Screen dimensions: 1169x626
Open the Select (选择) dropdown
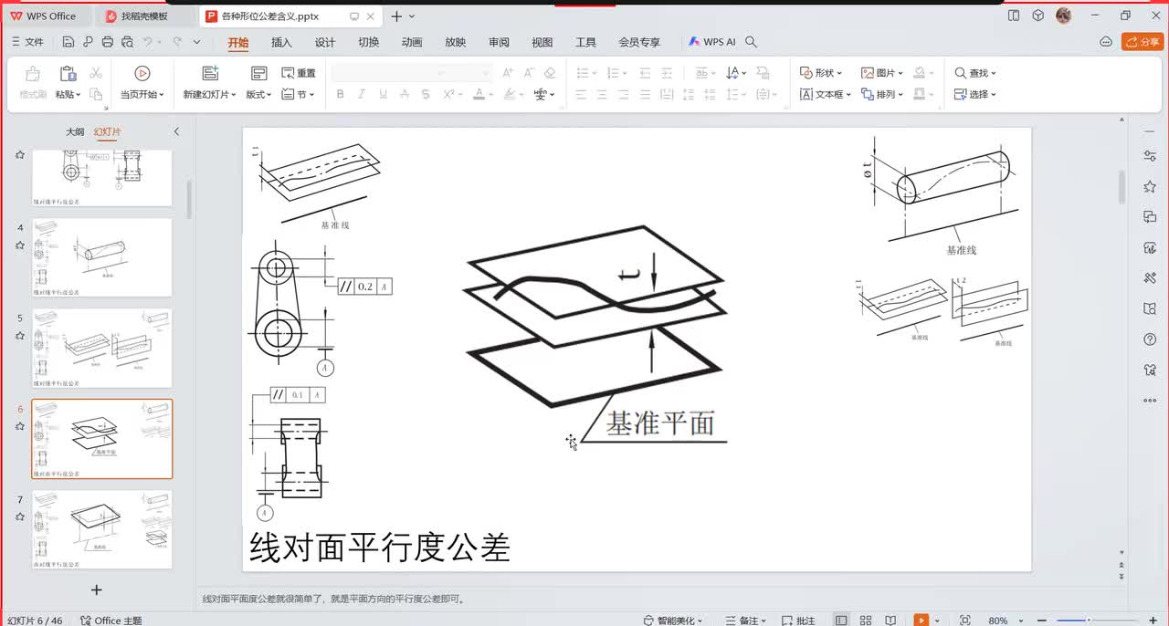click(x=975, y=94)
